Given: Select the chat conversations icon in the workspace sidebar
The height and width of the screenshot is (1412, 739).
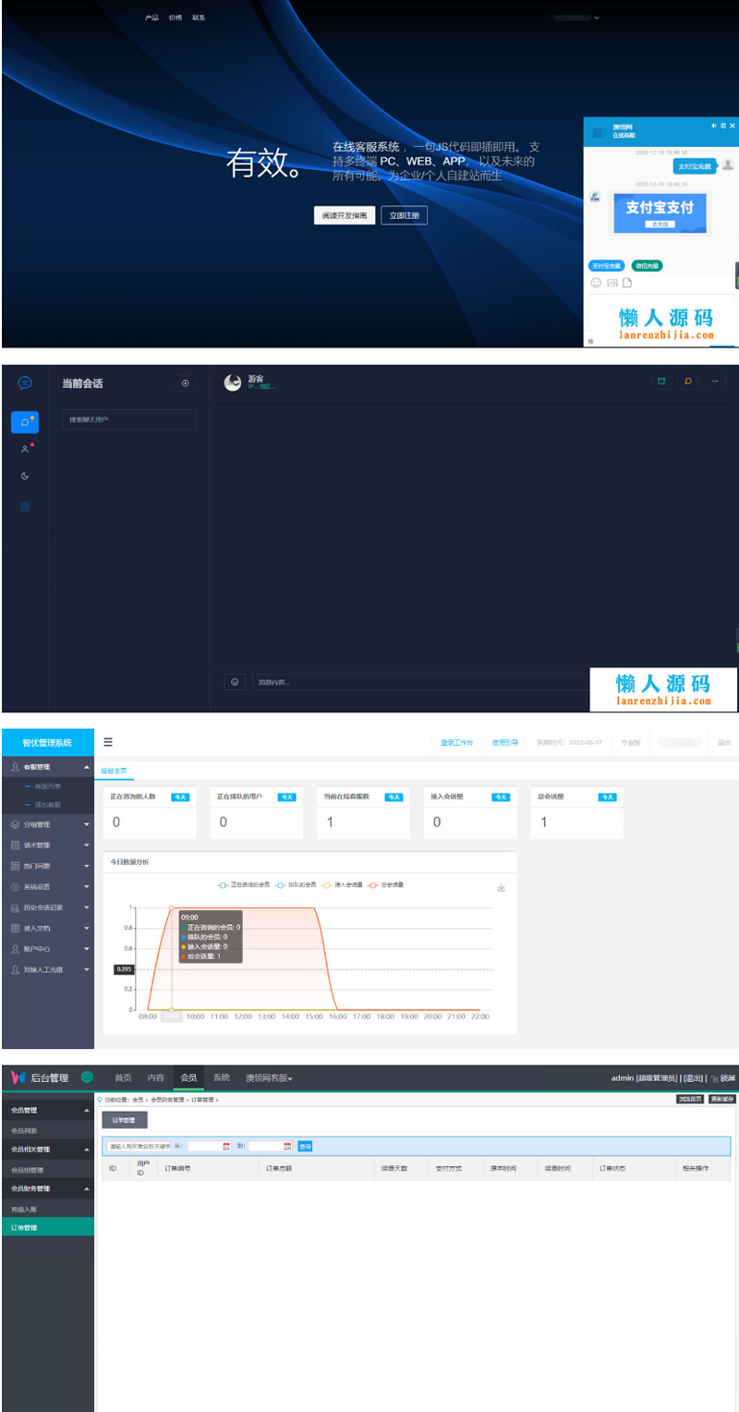Looking at the screenshot, I should click(25, 422).
